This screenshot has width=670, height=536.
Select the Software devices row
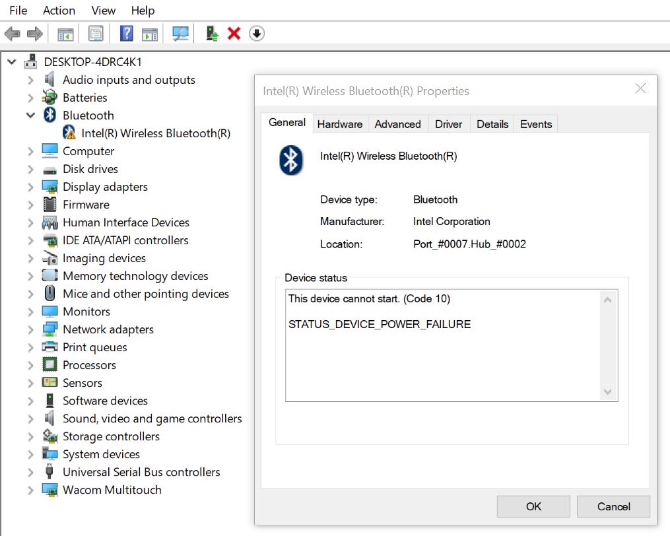click(105, 401)
